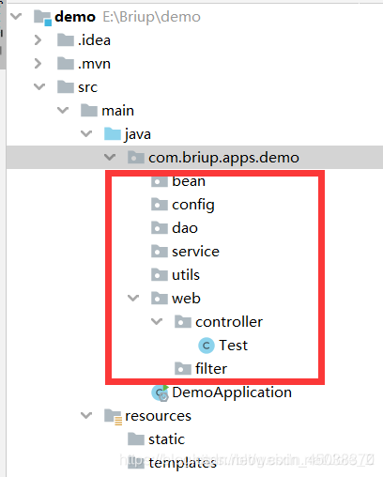Select the resources folder label

click(159, 416)
